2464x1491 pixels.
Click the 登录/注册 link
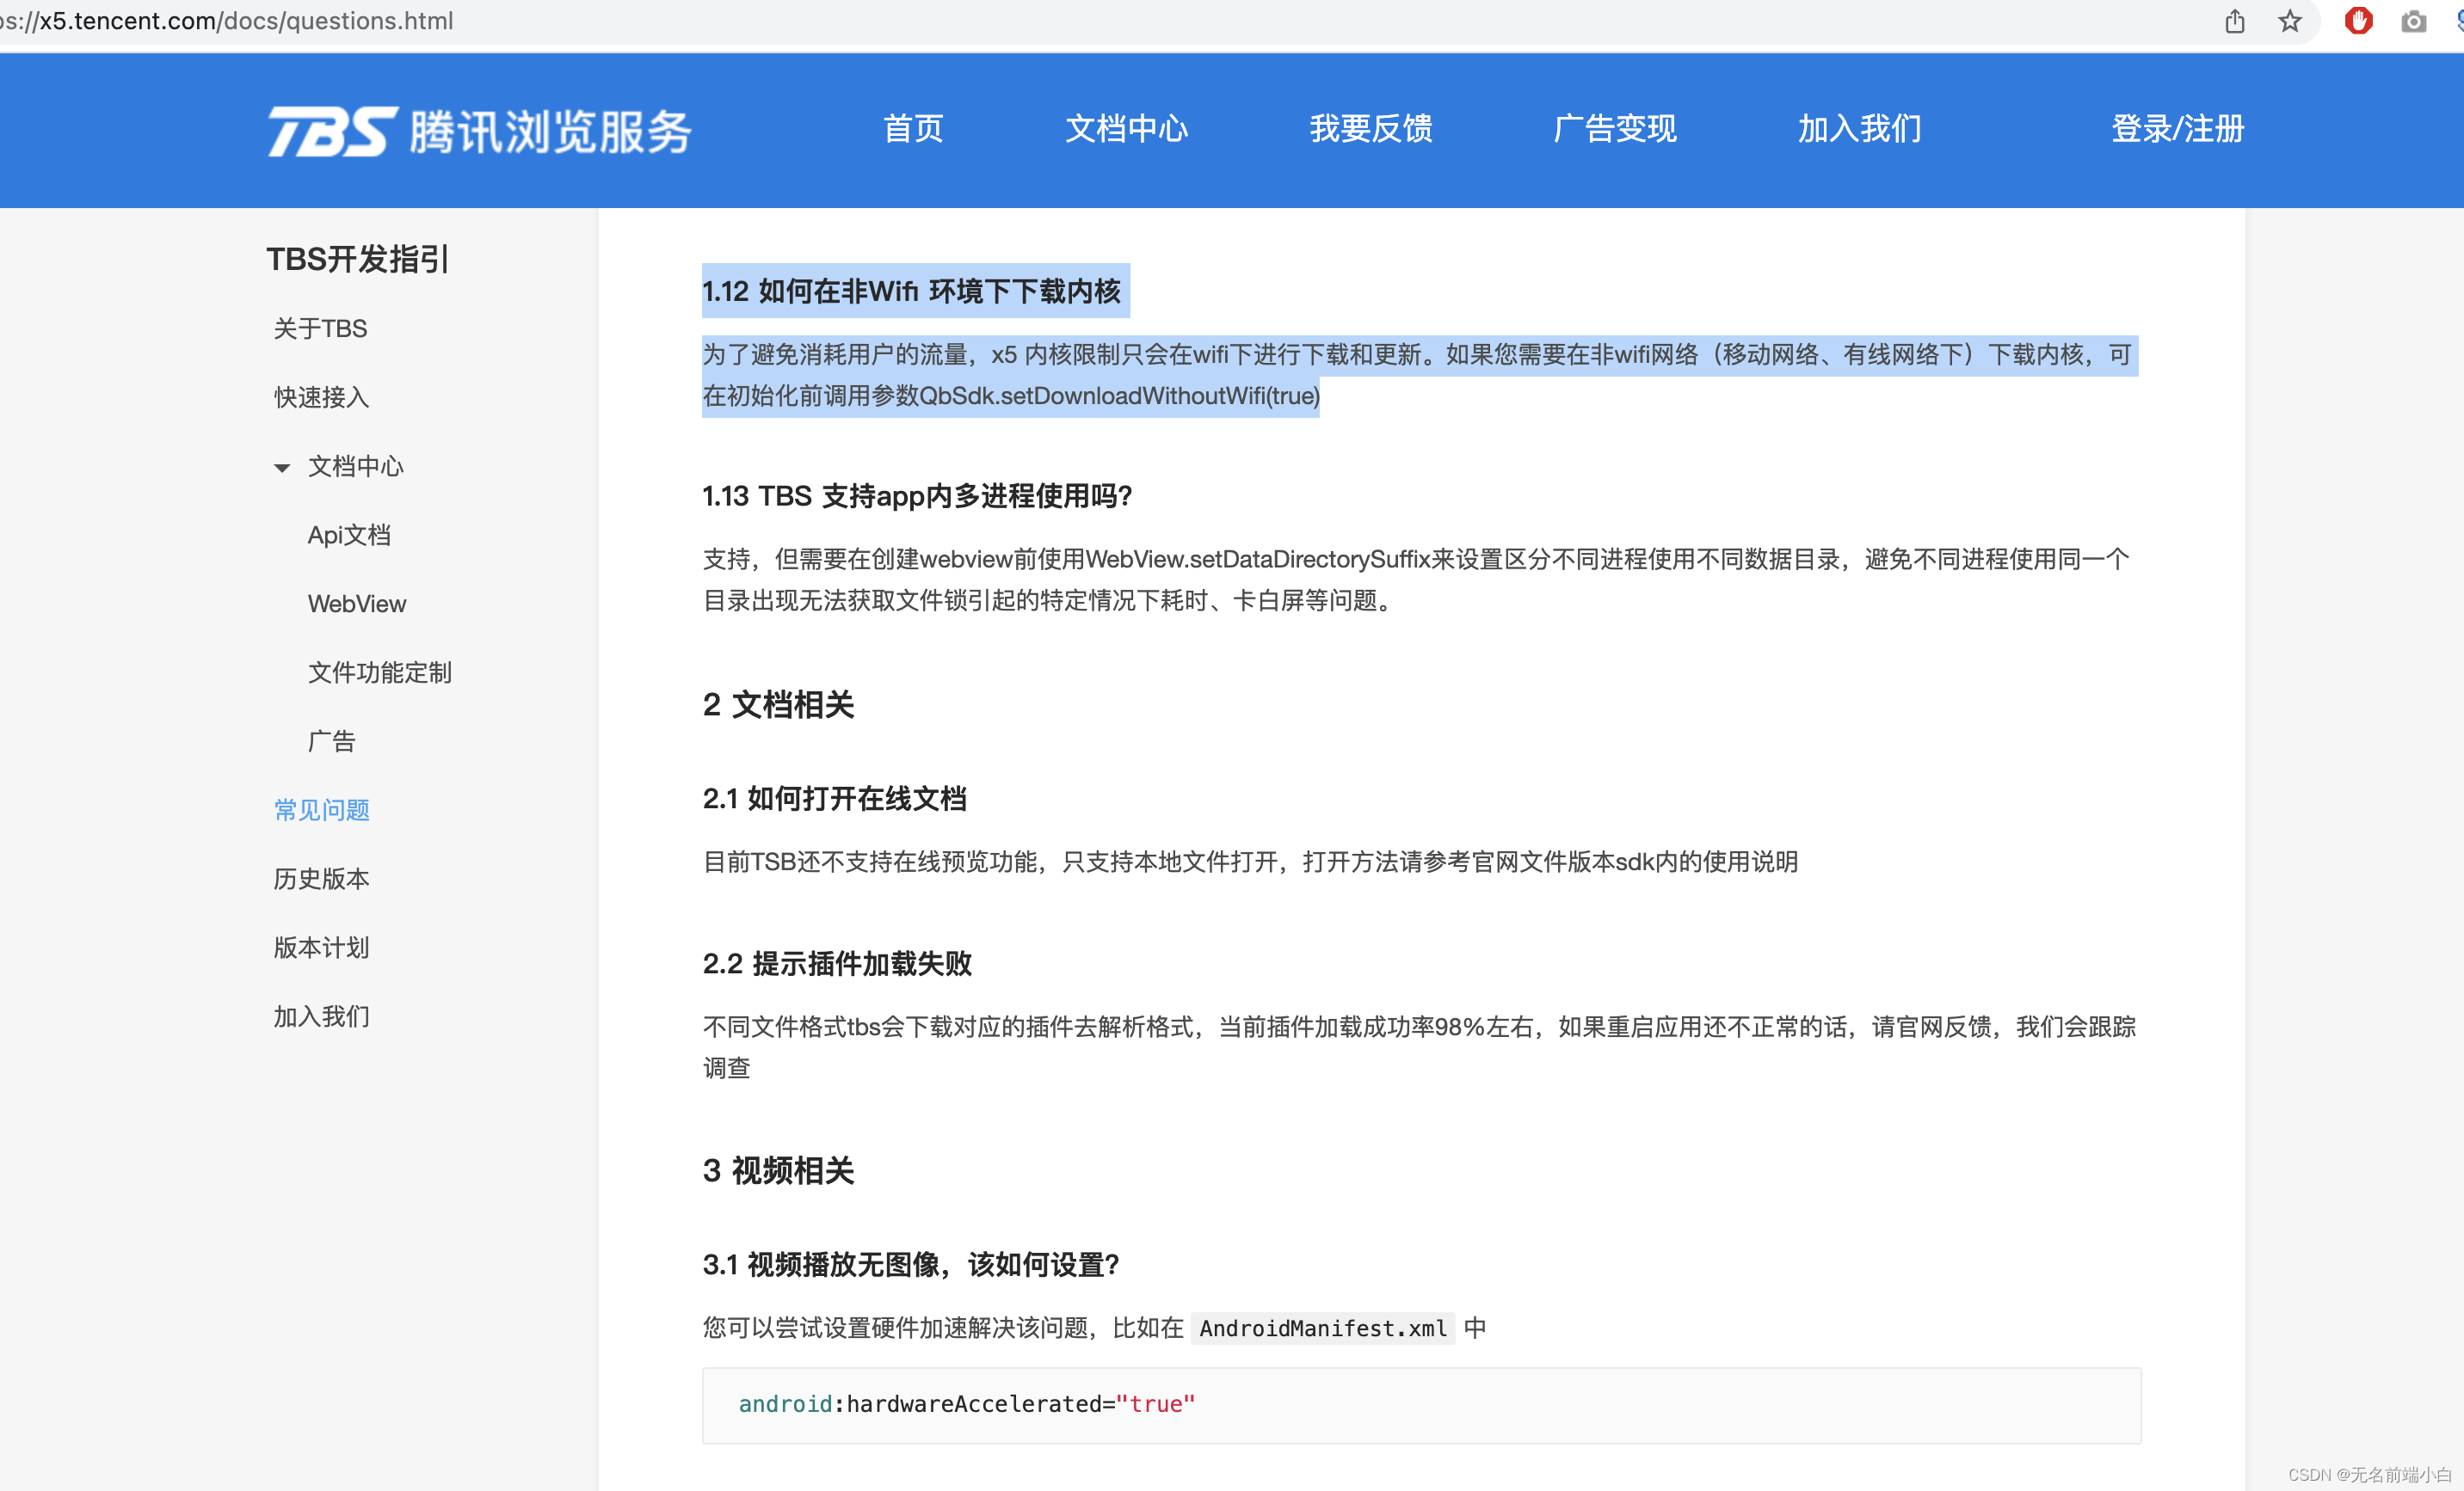(2176, 129)
